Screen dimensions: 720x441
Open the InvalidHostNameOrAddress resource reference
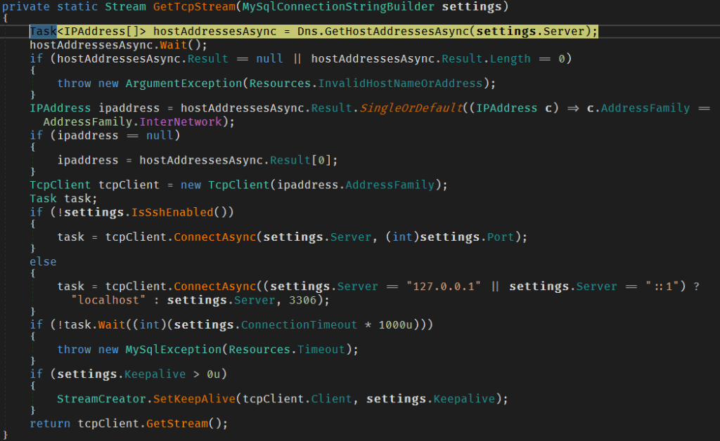tap(401, 84)
